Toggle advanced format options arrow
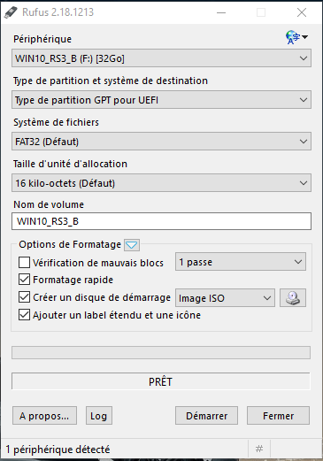Image resolution: width=323 pixels, height=461 pixels. 132,245
